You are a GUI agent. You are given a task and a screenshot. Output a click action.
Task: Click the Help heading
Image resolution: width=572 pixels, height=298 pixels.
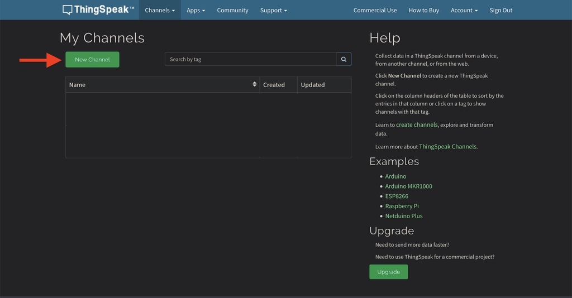point(385,38)
